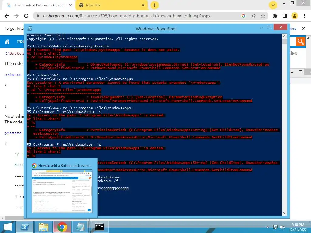The height and width of the screenshot is (233, 311).
Task: Click PowerShell scrollbar up arrow
Action: (x=284, y=36)
